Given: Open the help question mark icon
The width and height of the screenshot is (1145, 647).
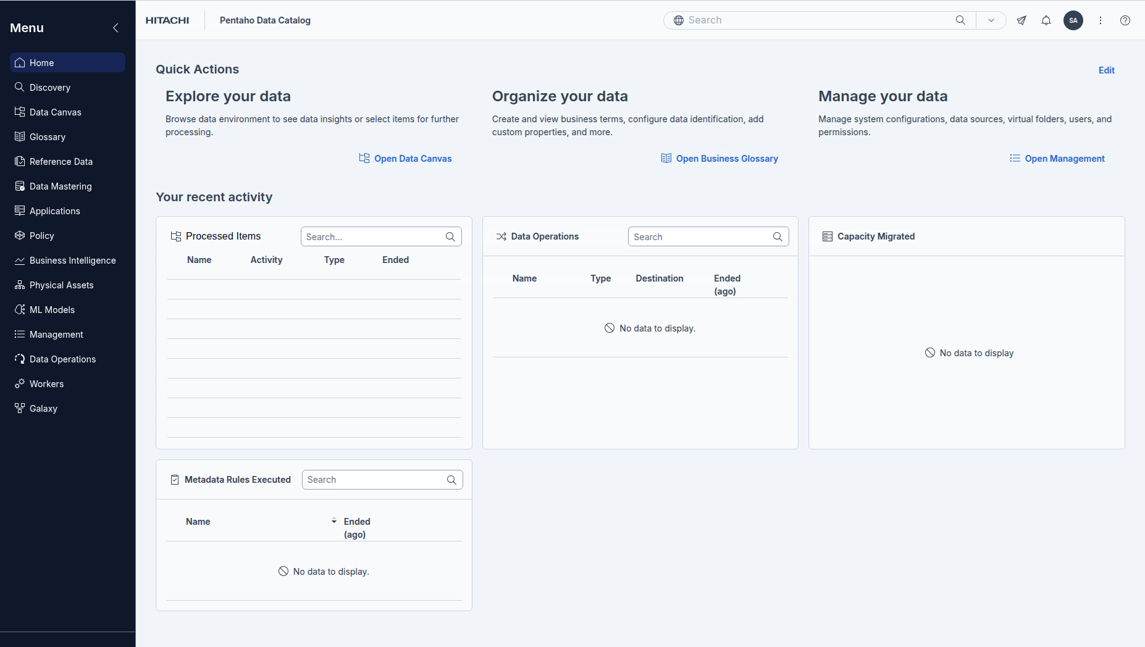Looking at the screenshot, I should 1125,20.
